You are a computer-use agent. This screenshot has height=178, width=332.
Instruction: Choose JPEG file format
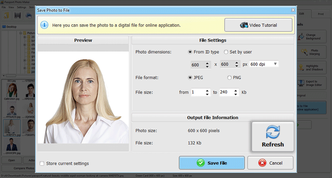(x=190, y=78)
